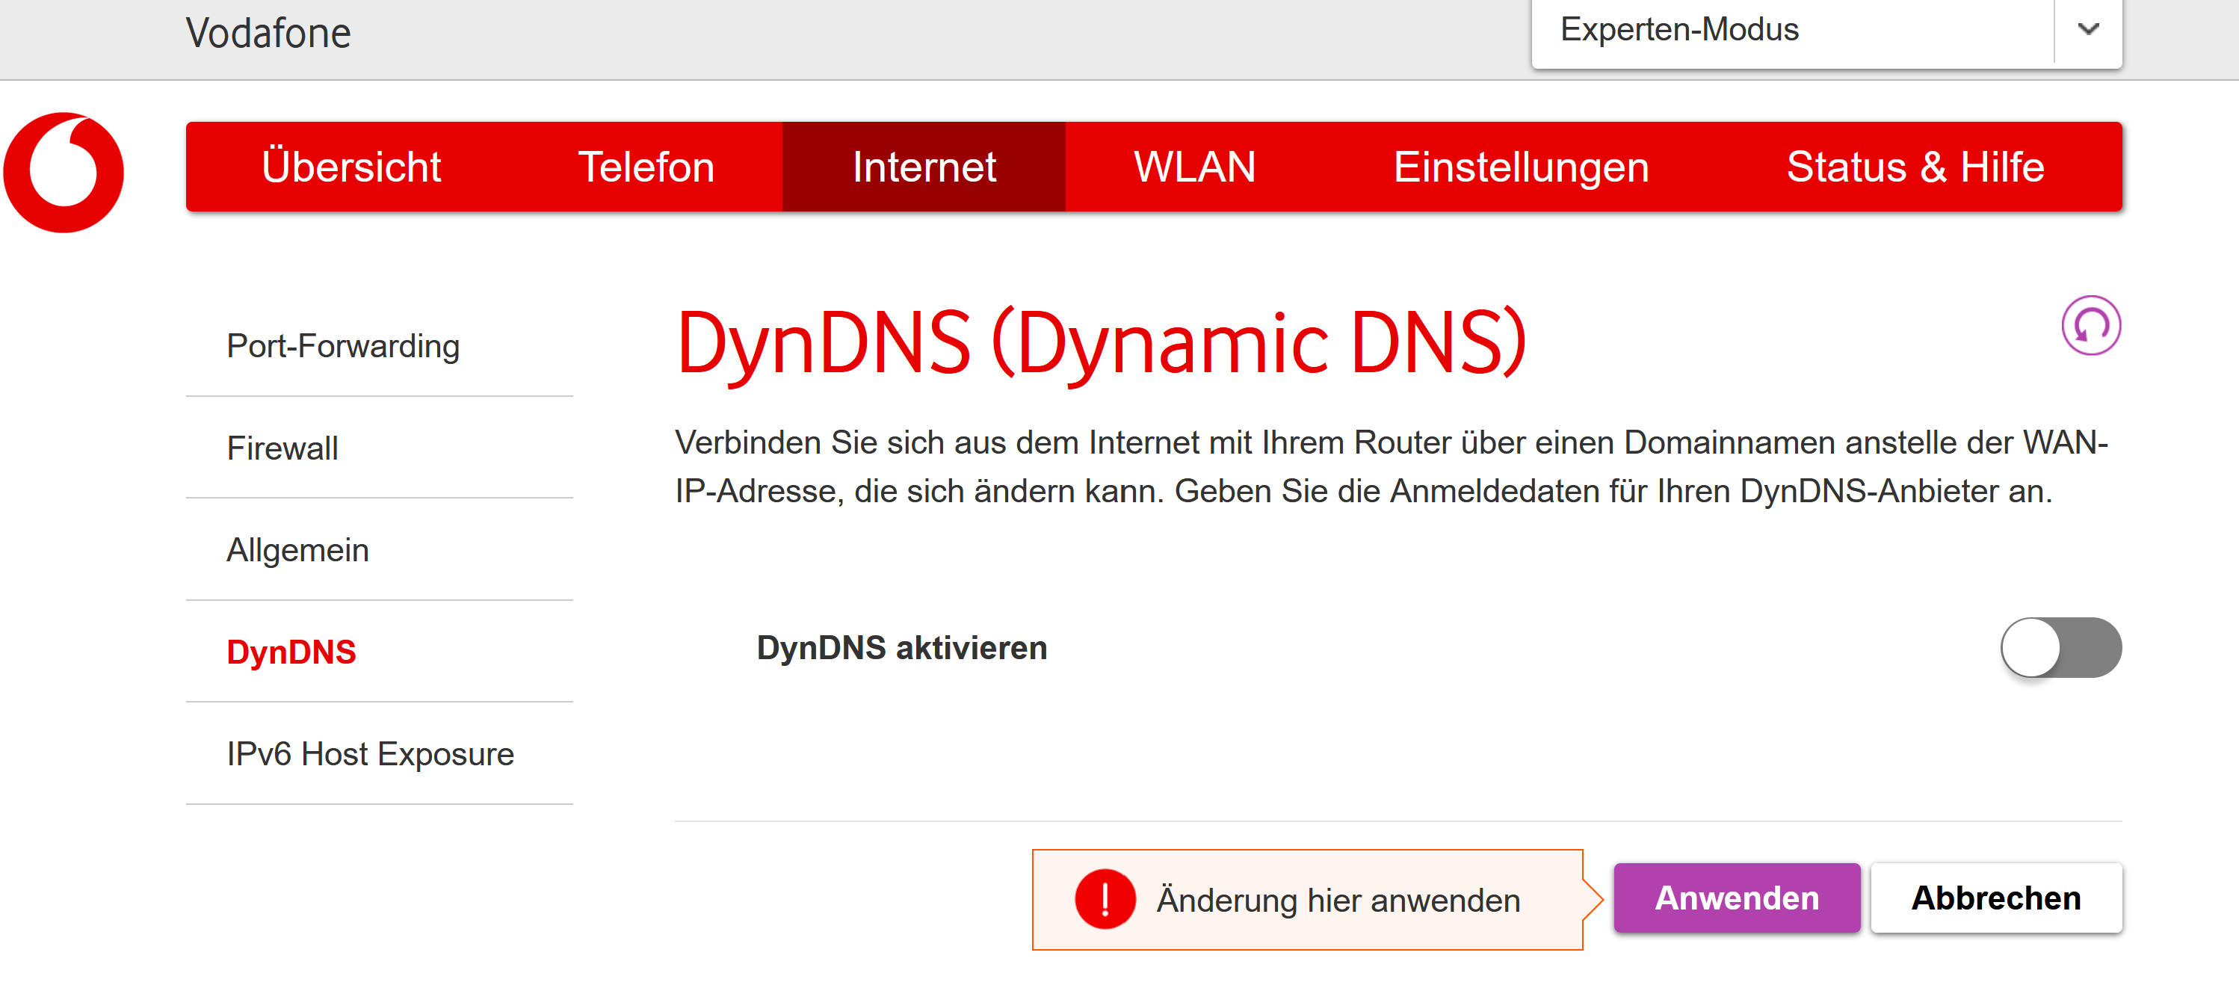Click the Vodafone logo icon

click(64, 172)
